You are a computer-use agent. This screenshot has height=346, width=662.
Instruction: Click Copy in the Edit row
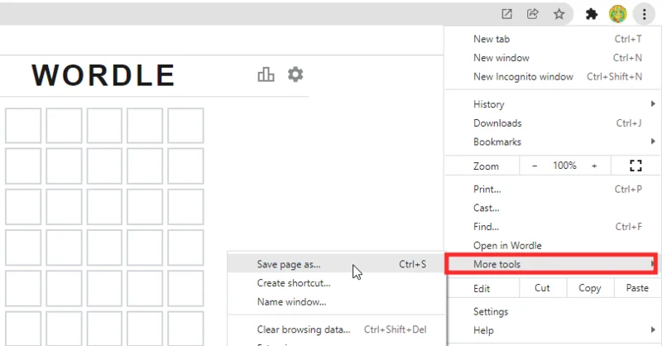pyautogui.click(x=589, y=288)
